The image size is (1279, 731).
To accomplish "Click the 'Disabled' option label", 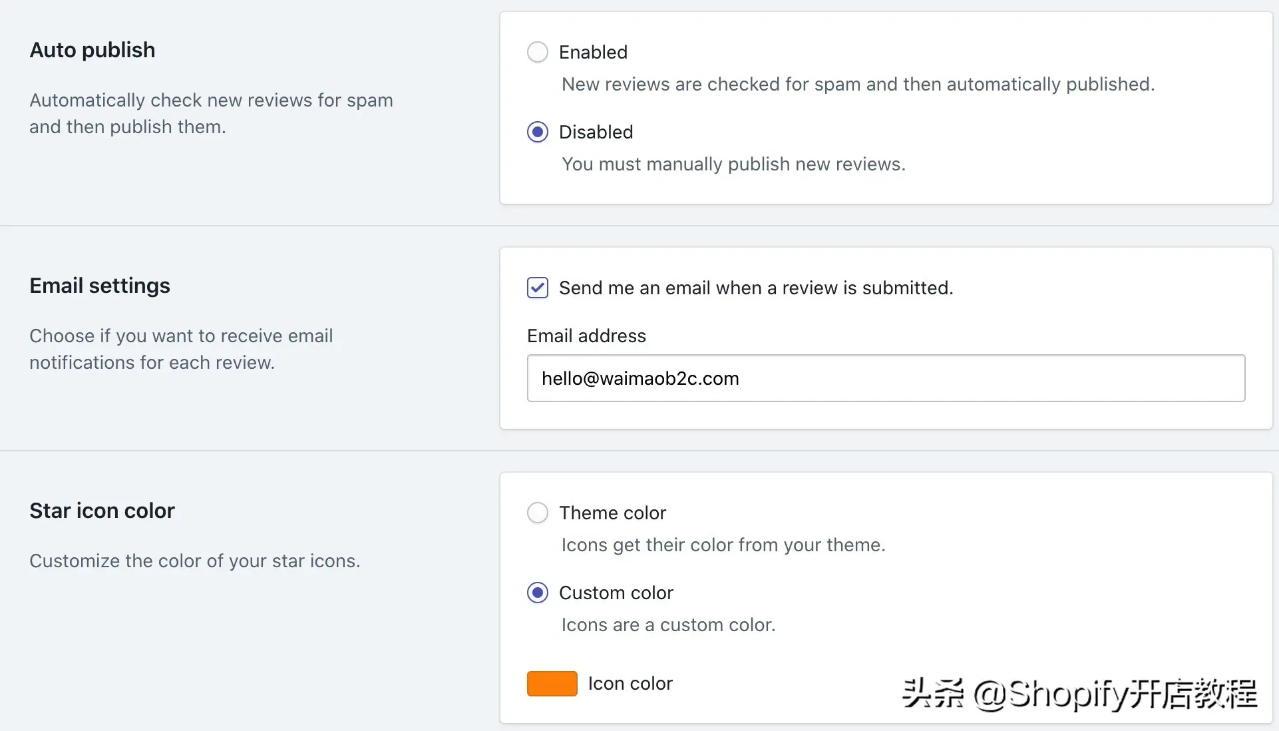I will 596,132.
